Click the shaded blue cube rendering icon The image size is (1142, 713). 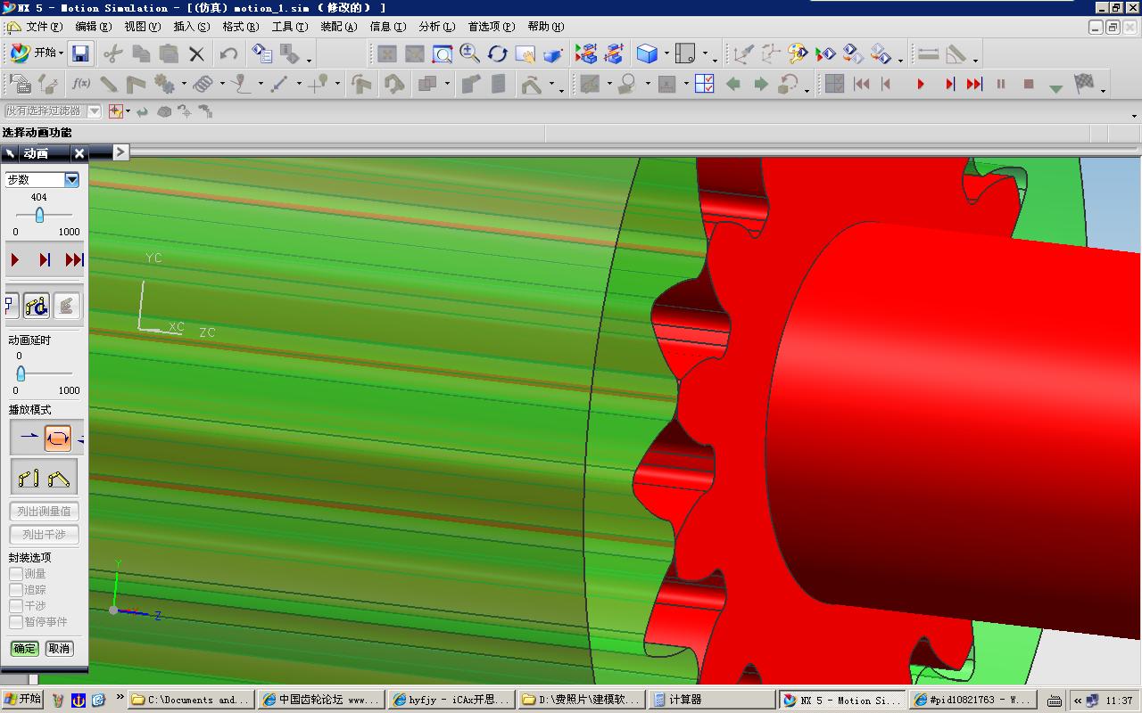click(647, 54)
